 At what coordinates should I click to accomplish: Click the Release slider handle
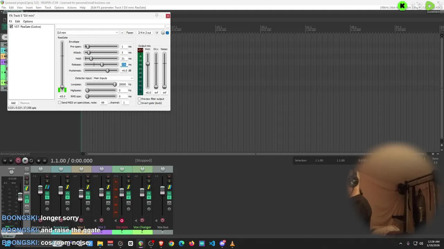pyautogui.click(x=102, y=65)
